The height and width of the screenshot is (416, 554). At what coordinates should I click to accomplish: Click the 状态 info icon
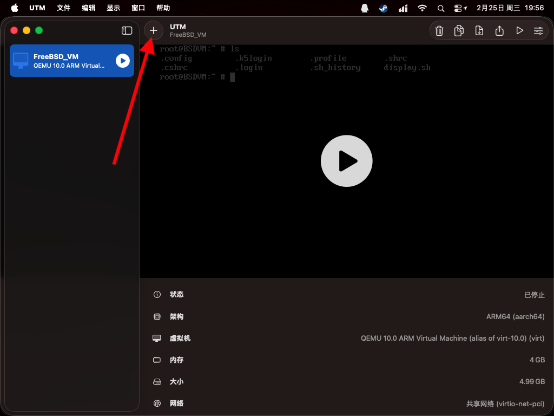[157, 294]
